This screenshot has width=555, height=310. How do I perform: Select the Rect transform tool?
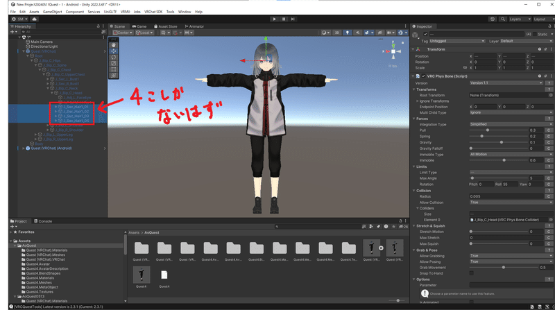point(114,69)
